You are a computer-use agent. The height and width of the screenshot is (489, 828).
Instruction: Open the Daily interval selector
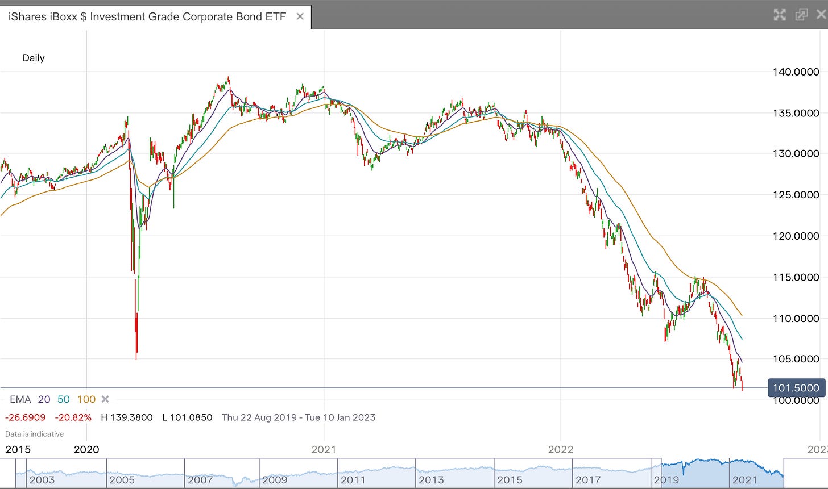34,58
